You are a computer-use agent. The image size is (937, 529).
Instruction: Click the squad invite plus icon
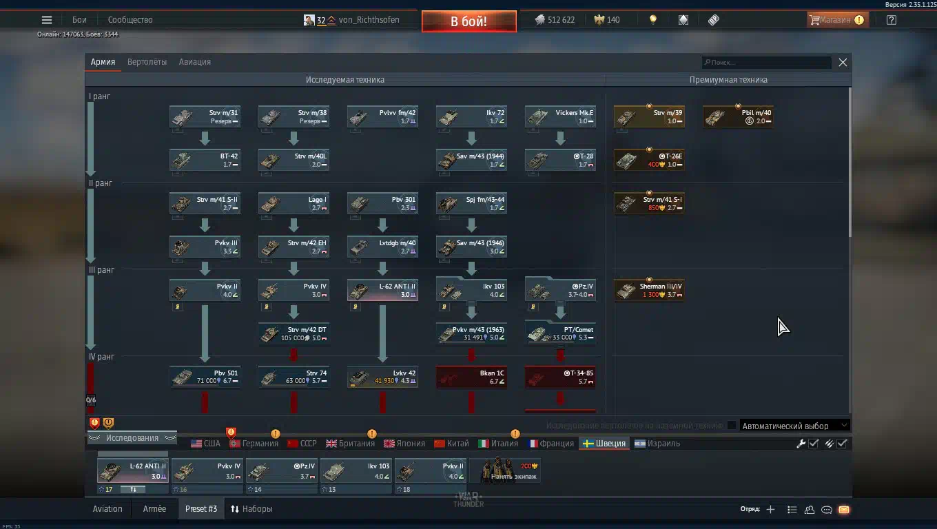click(x=770, y=510)
